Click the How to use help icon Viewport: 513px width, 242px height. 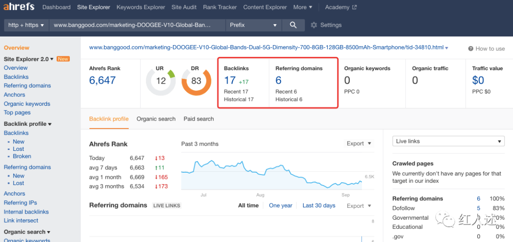click(471, 49)
